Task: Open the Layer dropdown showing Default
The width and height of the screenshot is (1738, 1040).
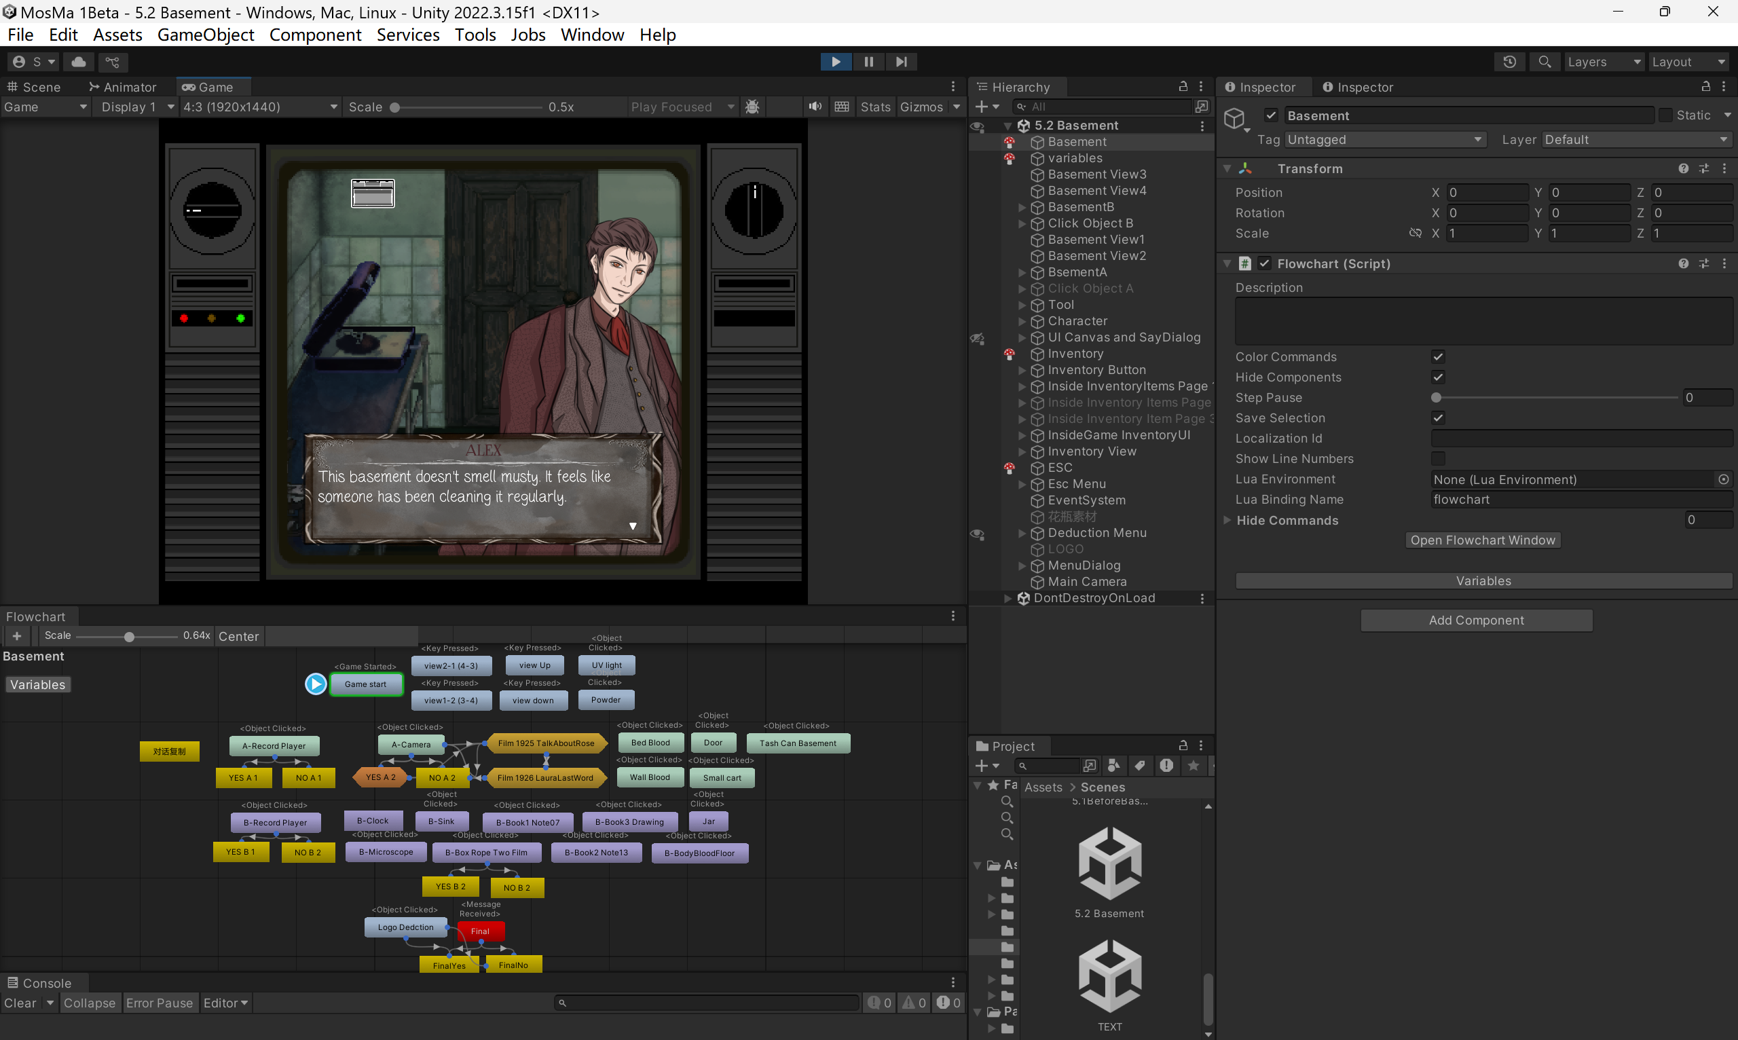Action: [x=1636, y=139]
